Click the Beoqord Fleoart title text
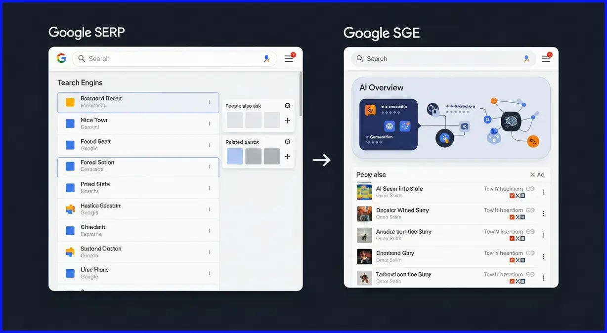 tap(101, 98)
